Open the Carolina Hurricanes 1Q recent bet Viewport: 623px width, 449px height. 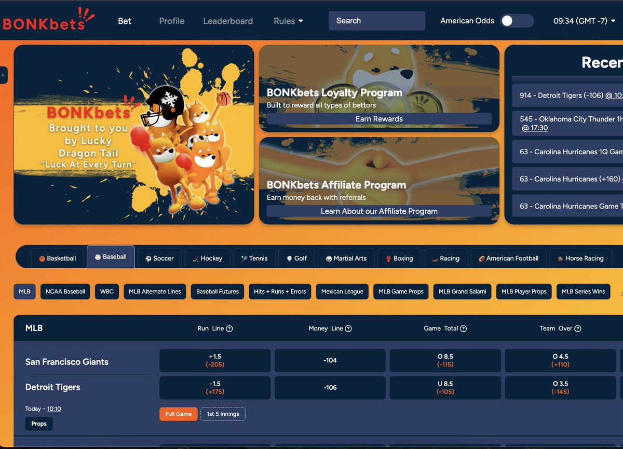coord(567,152)
